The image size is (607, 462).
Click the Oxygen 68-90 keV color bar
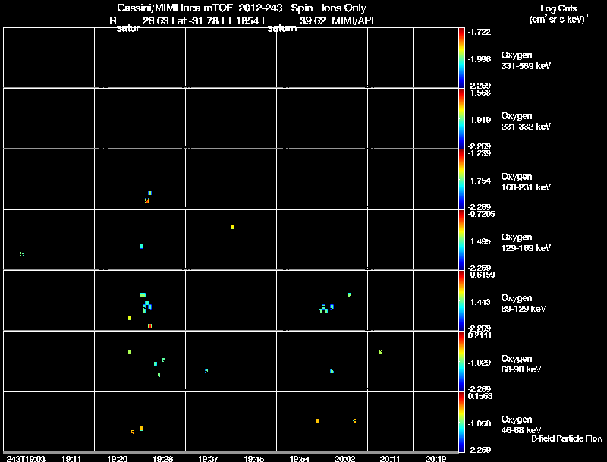click(x=461, y=361)
